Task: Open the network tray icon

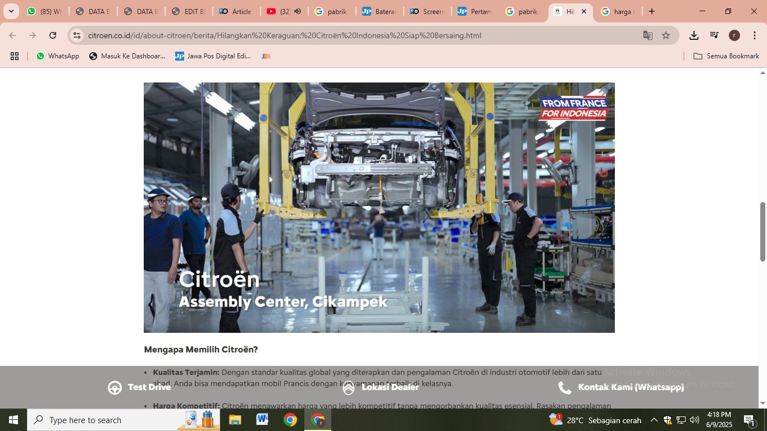Action: (x=681, y=420)
